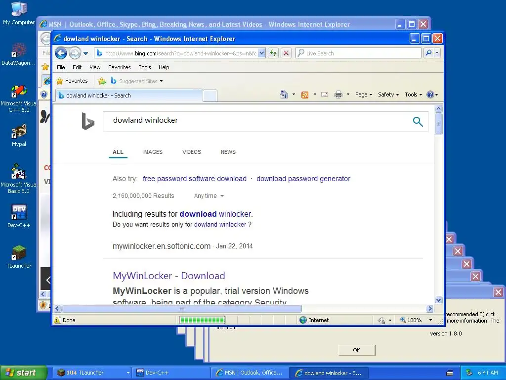Open the Favorites menu in menu bar
506x380 pixels.
(x=120, y=67)
